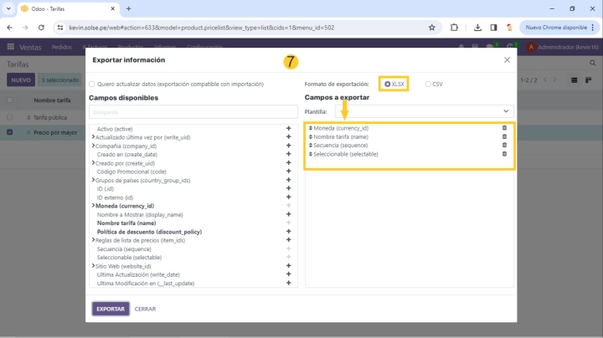
Task: Enable 'Quiero actualizar datos' checkbox
Action: [92, 84]
